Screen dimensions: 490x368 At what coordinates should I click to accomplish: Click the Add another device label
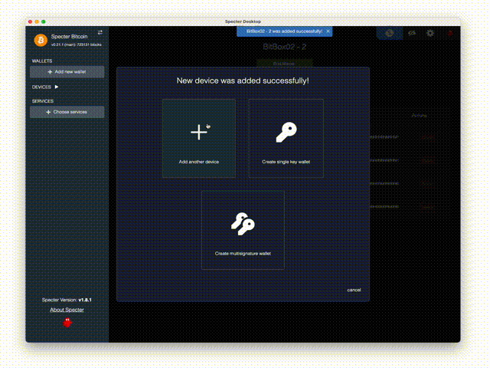199,162
